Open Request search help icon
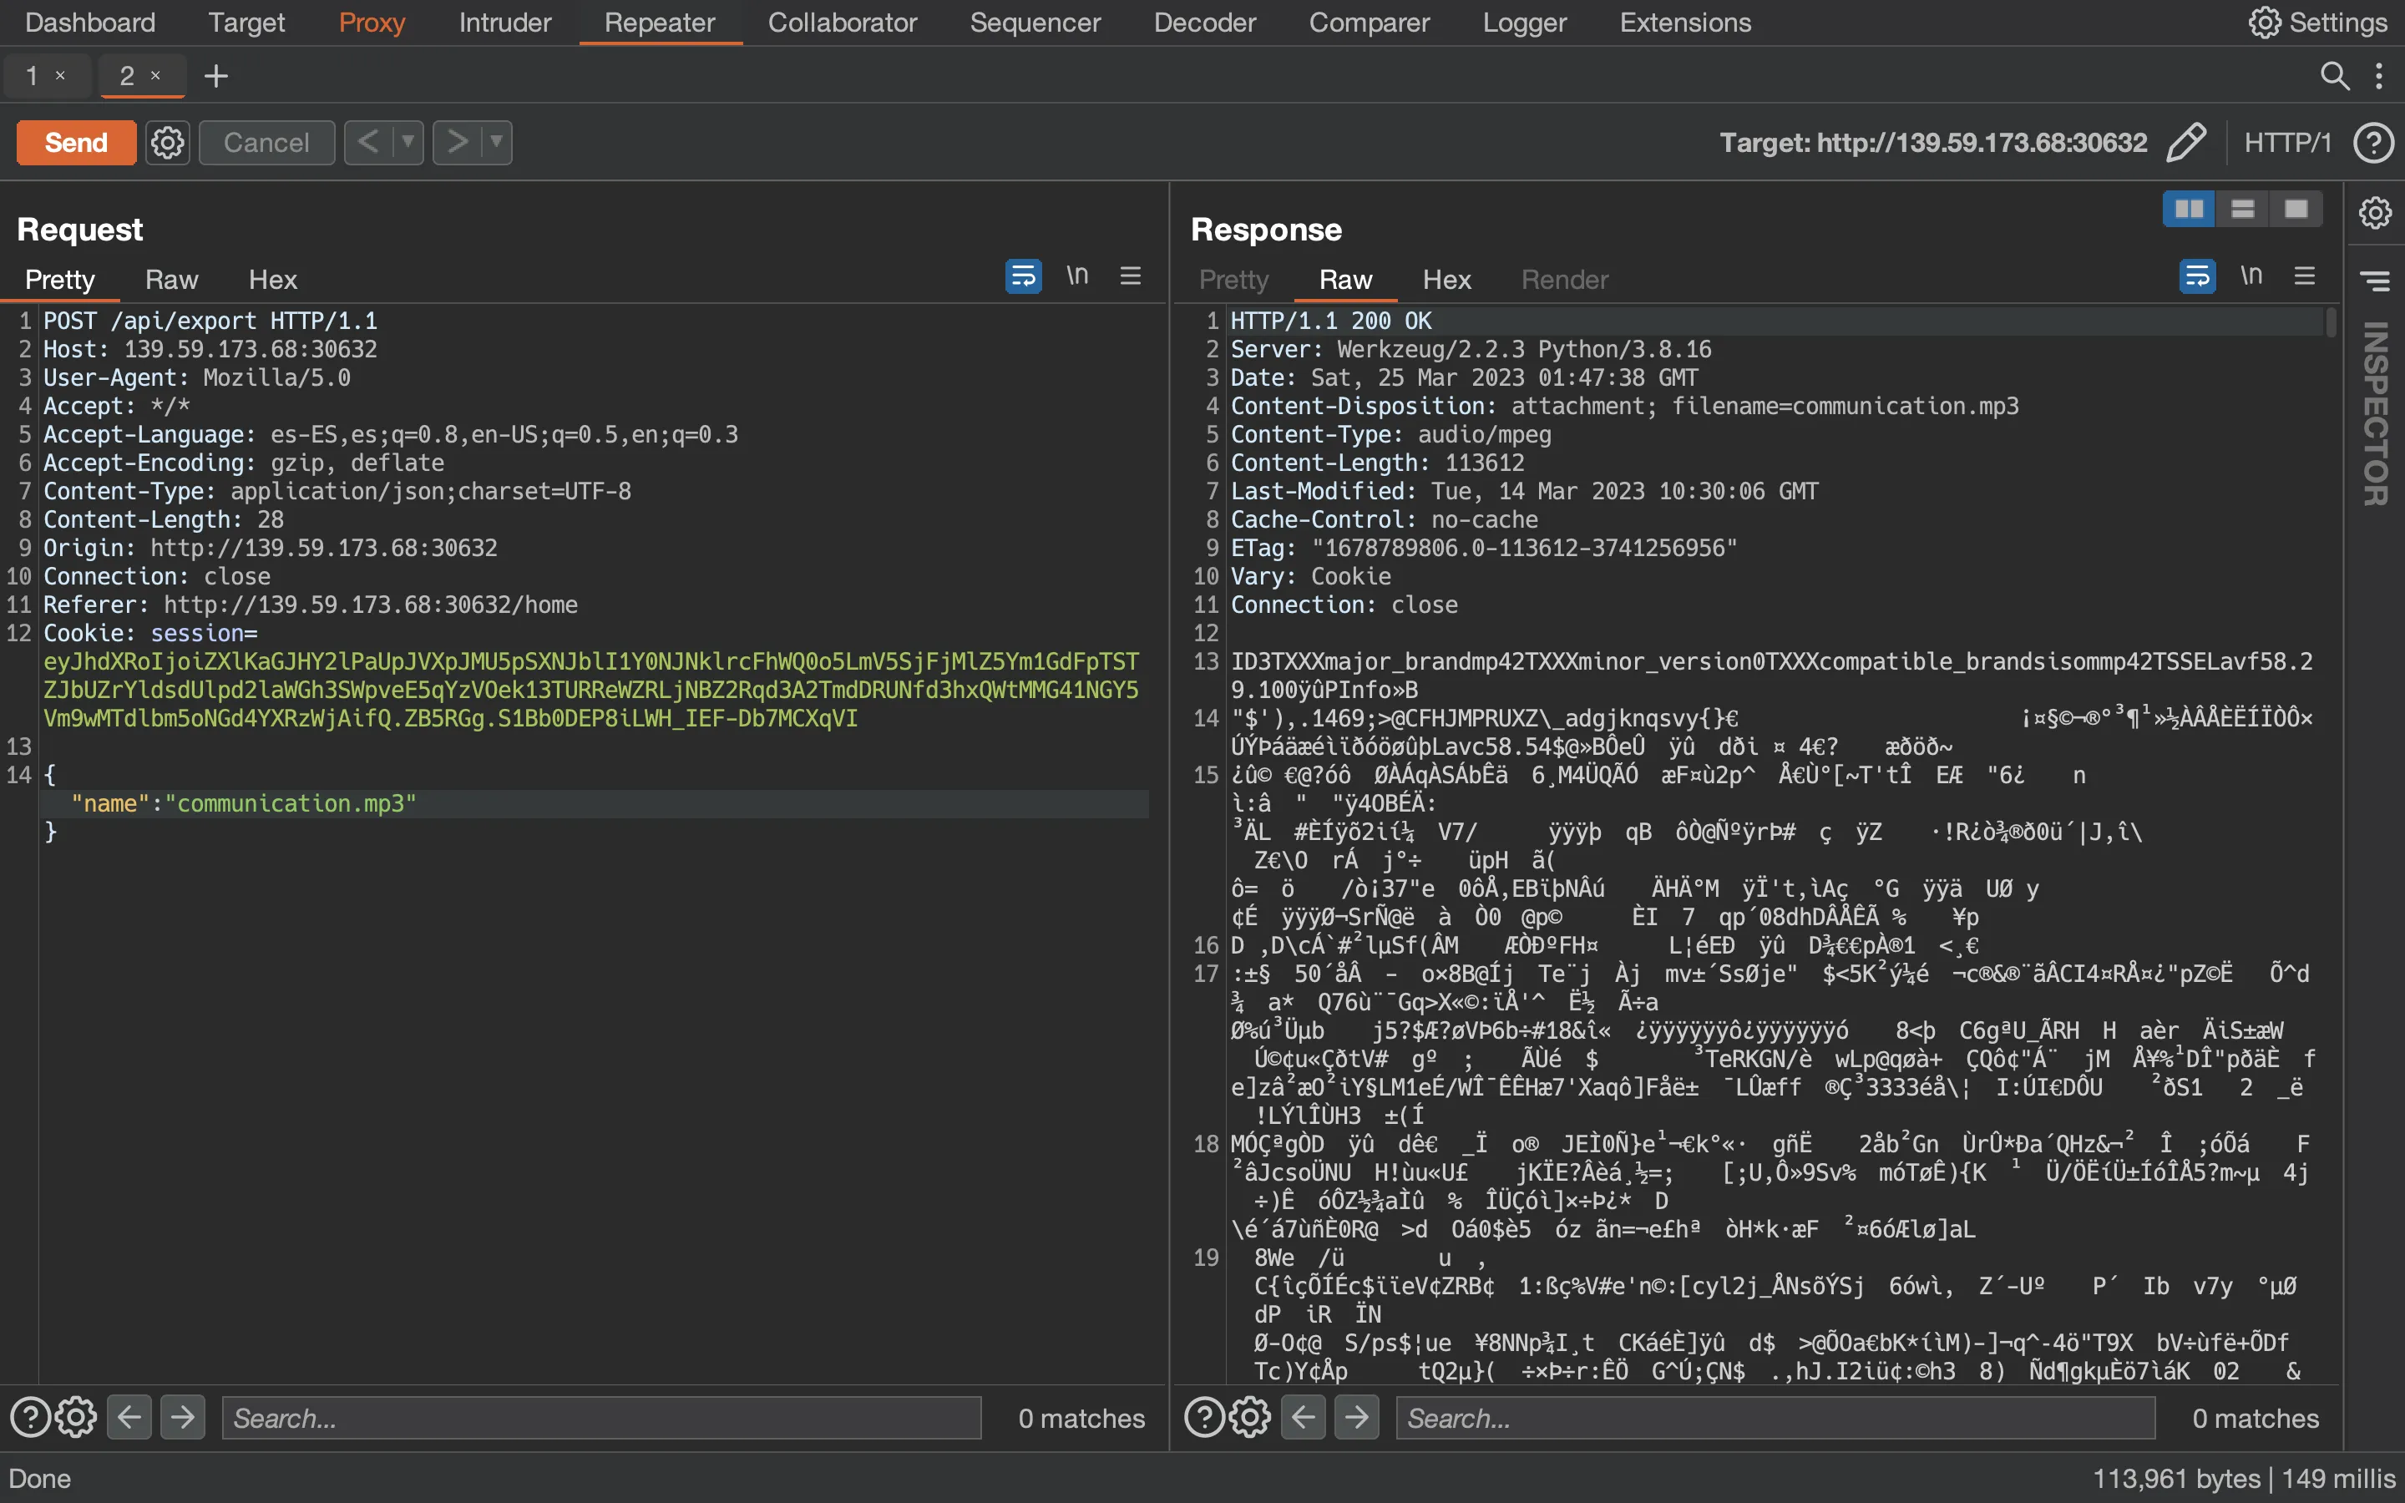This screenshot has width=2405, height=1503. tap(30, 1418)
